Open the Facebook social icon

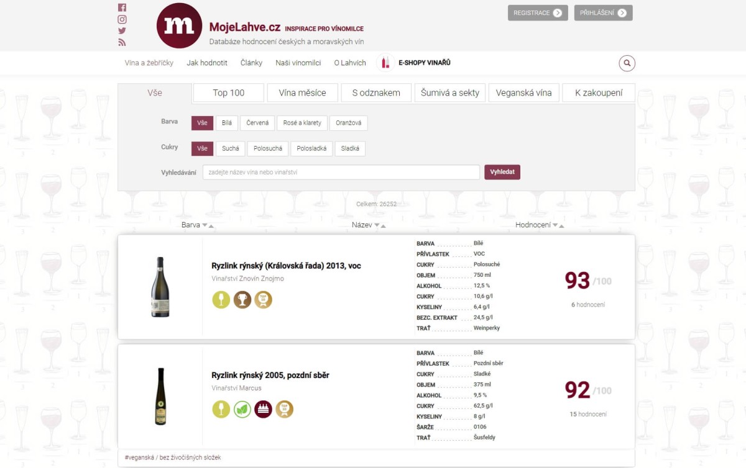pos(122,7)
